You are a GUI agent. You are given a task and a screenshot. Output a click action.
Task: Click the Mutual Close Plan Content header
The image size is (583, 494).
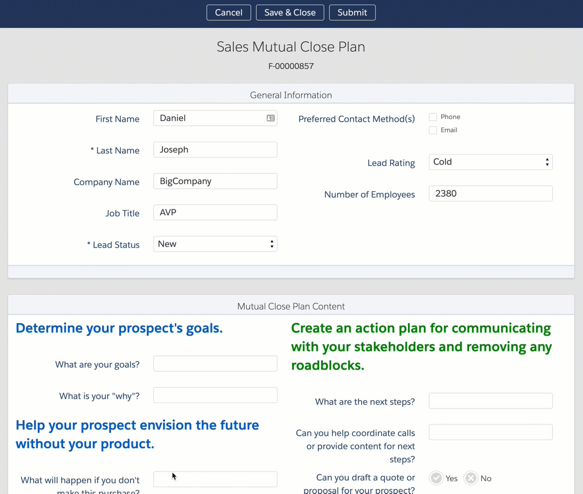pos(291,307)
